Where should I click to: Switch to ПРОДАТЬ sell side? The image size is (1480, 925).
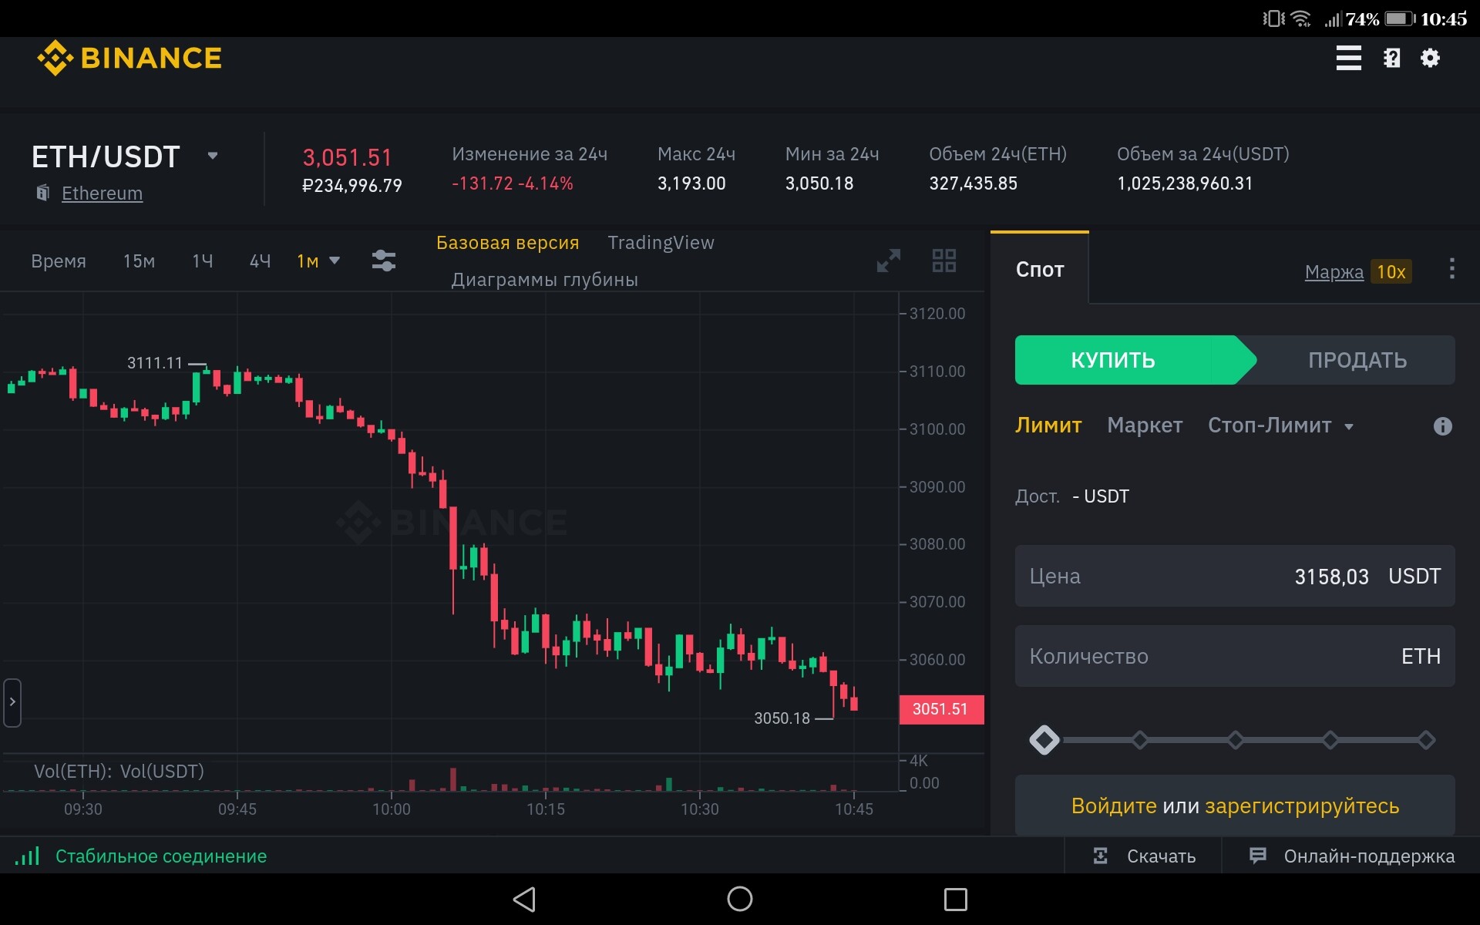1357,360
